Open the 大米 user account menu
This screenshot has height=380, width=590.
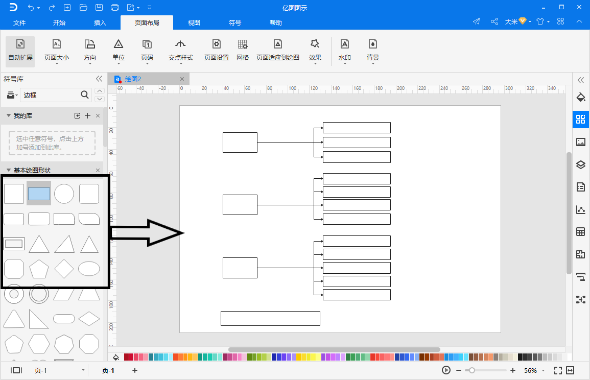pyautogui.click(x=518, y=21)
